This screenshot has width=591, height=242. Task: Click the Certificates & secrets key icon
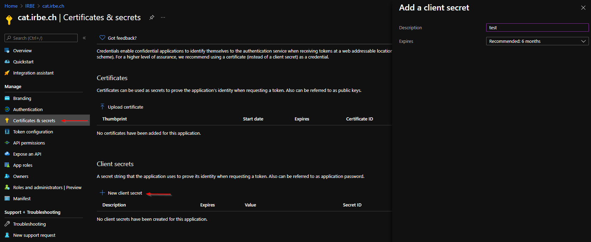(7, 120)
